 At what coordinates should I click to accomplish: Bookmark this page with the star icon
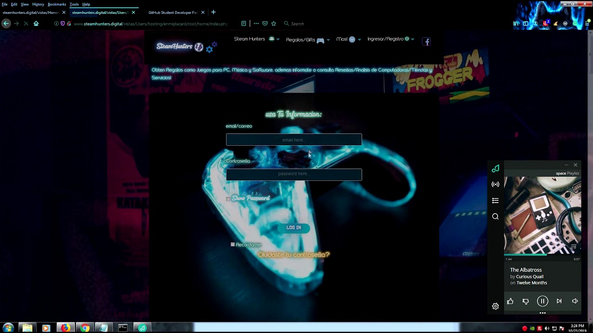coord(274,24)
